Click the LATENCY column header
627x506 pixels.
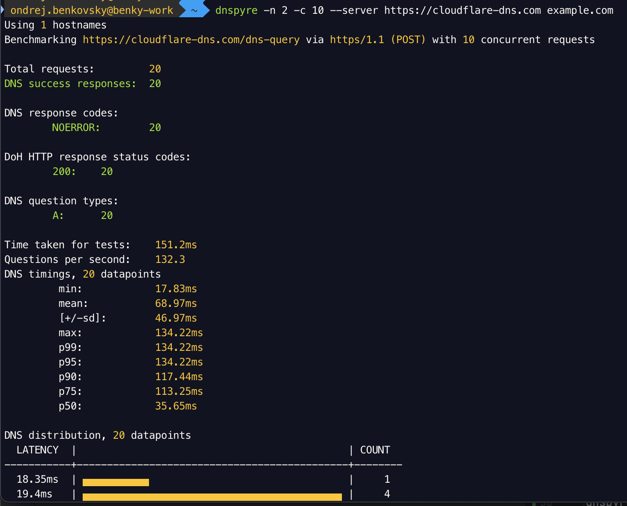point(37,450)
